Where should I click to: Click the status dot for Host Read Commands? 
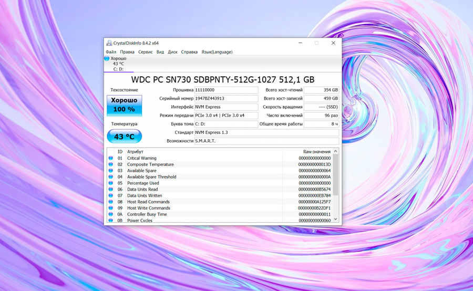point(111,202)
